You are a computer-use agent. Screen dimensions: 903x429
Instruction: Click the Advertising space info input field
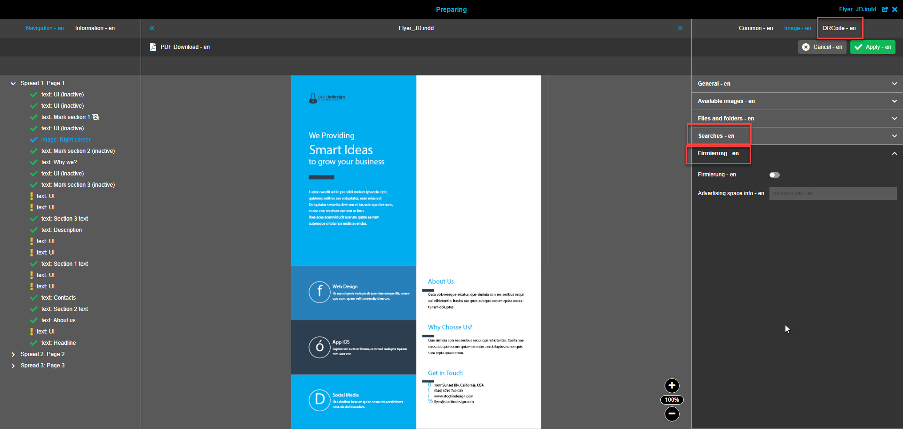click(x=832, y=193)
